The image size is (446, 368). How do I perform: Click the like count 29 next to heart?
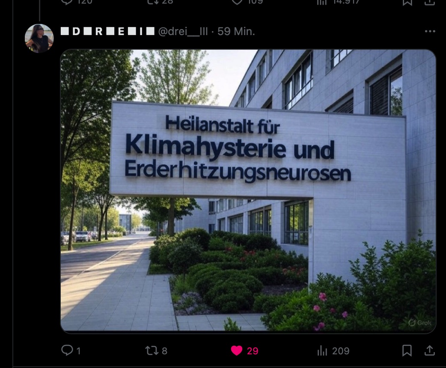(x=253, y=351)
